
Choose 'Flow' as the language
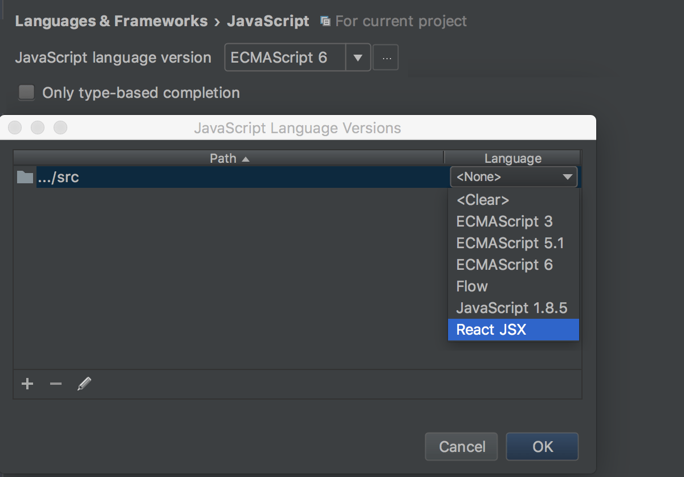[x=471, y=286]
